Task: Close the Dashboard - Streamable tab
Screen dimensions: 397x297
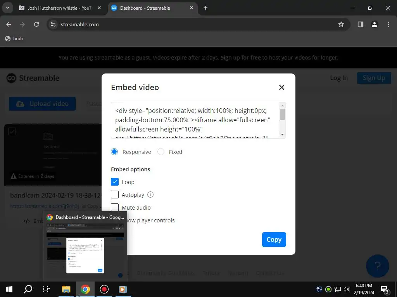Action: [192, 8]
